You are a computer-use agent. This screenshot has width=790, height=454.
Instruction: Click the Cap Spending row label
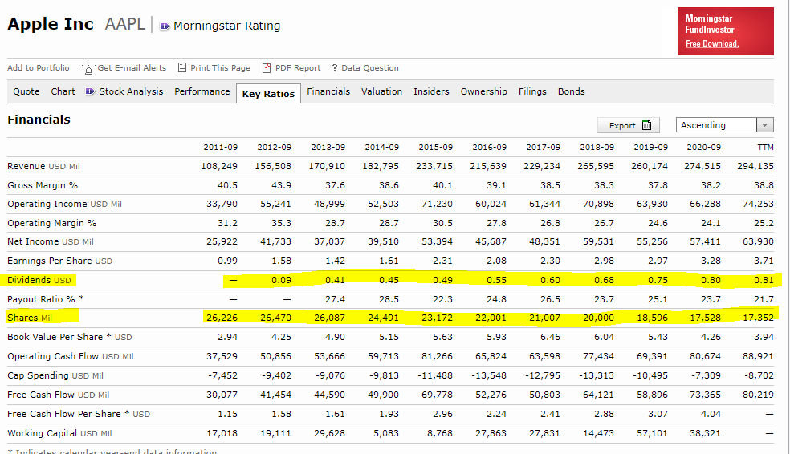pos(55,376)
